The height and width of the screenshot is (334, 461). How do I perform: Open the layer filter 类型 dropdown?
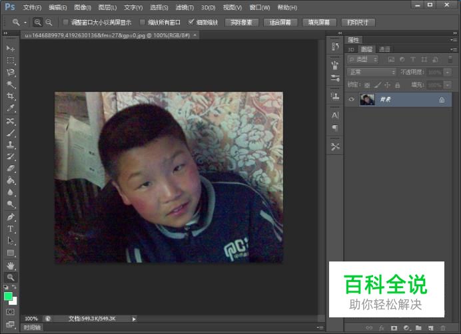tap(363, 60)
